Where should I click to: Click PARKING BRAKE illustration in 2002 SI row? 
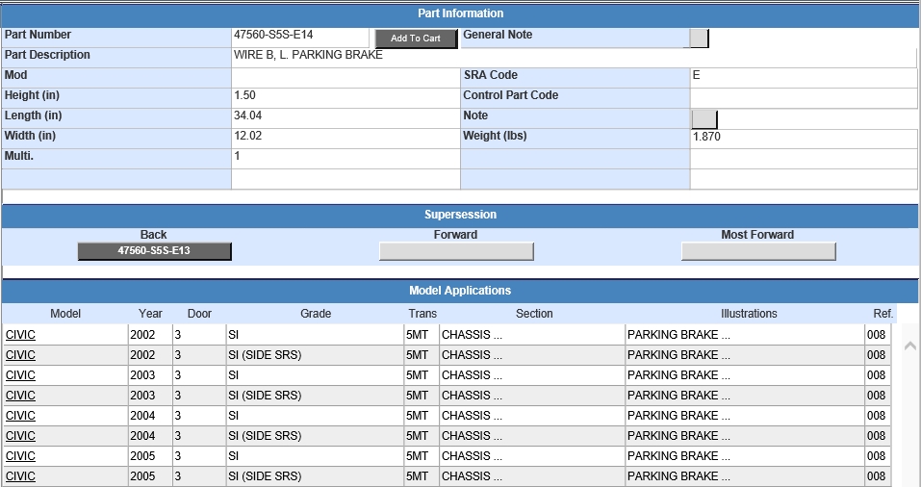745,335
